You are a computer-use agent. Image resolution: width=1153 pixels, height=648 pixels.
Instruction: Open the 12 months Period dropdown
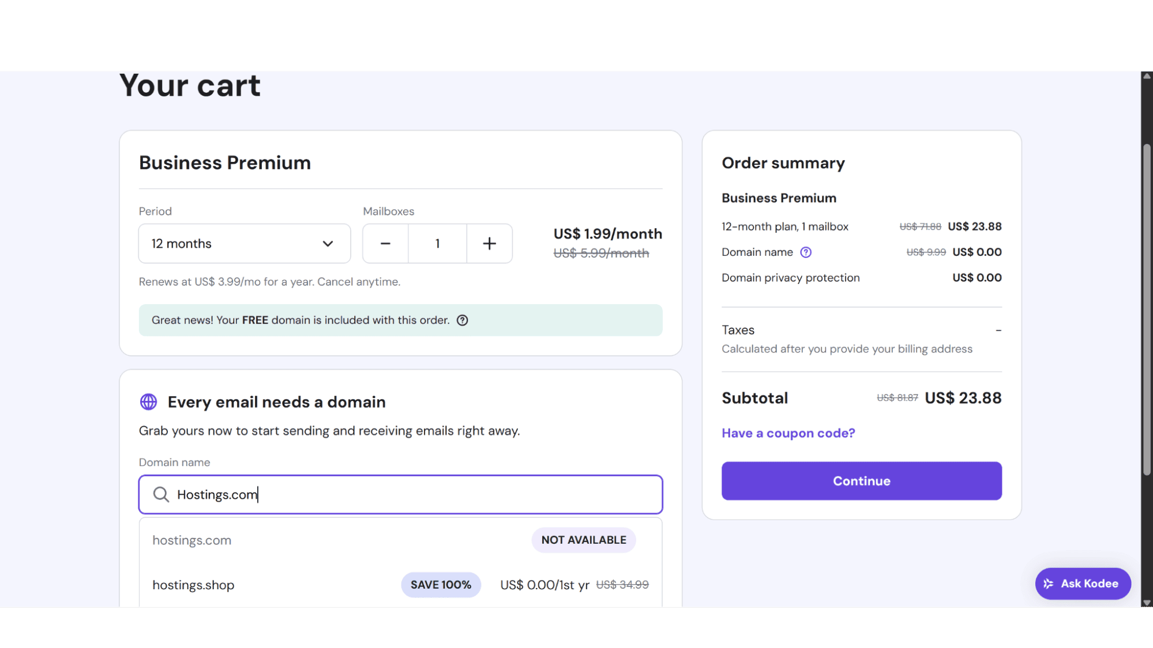(x=244, y=244)
